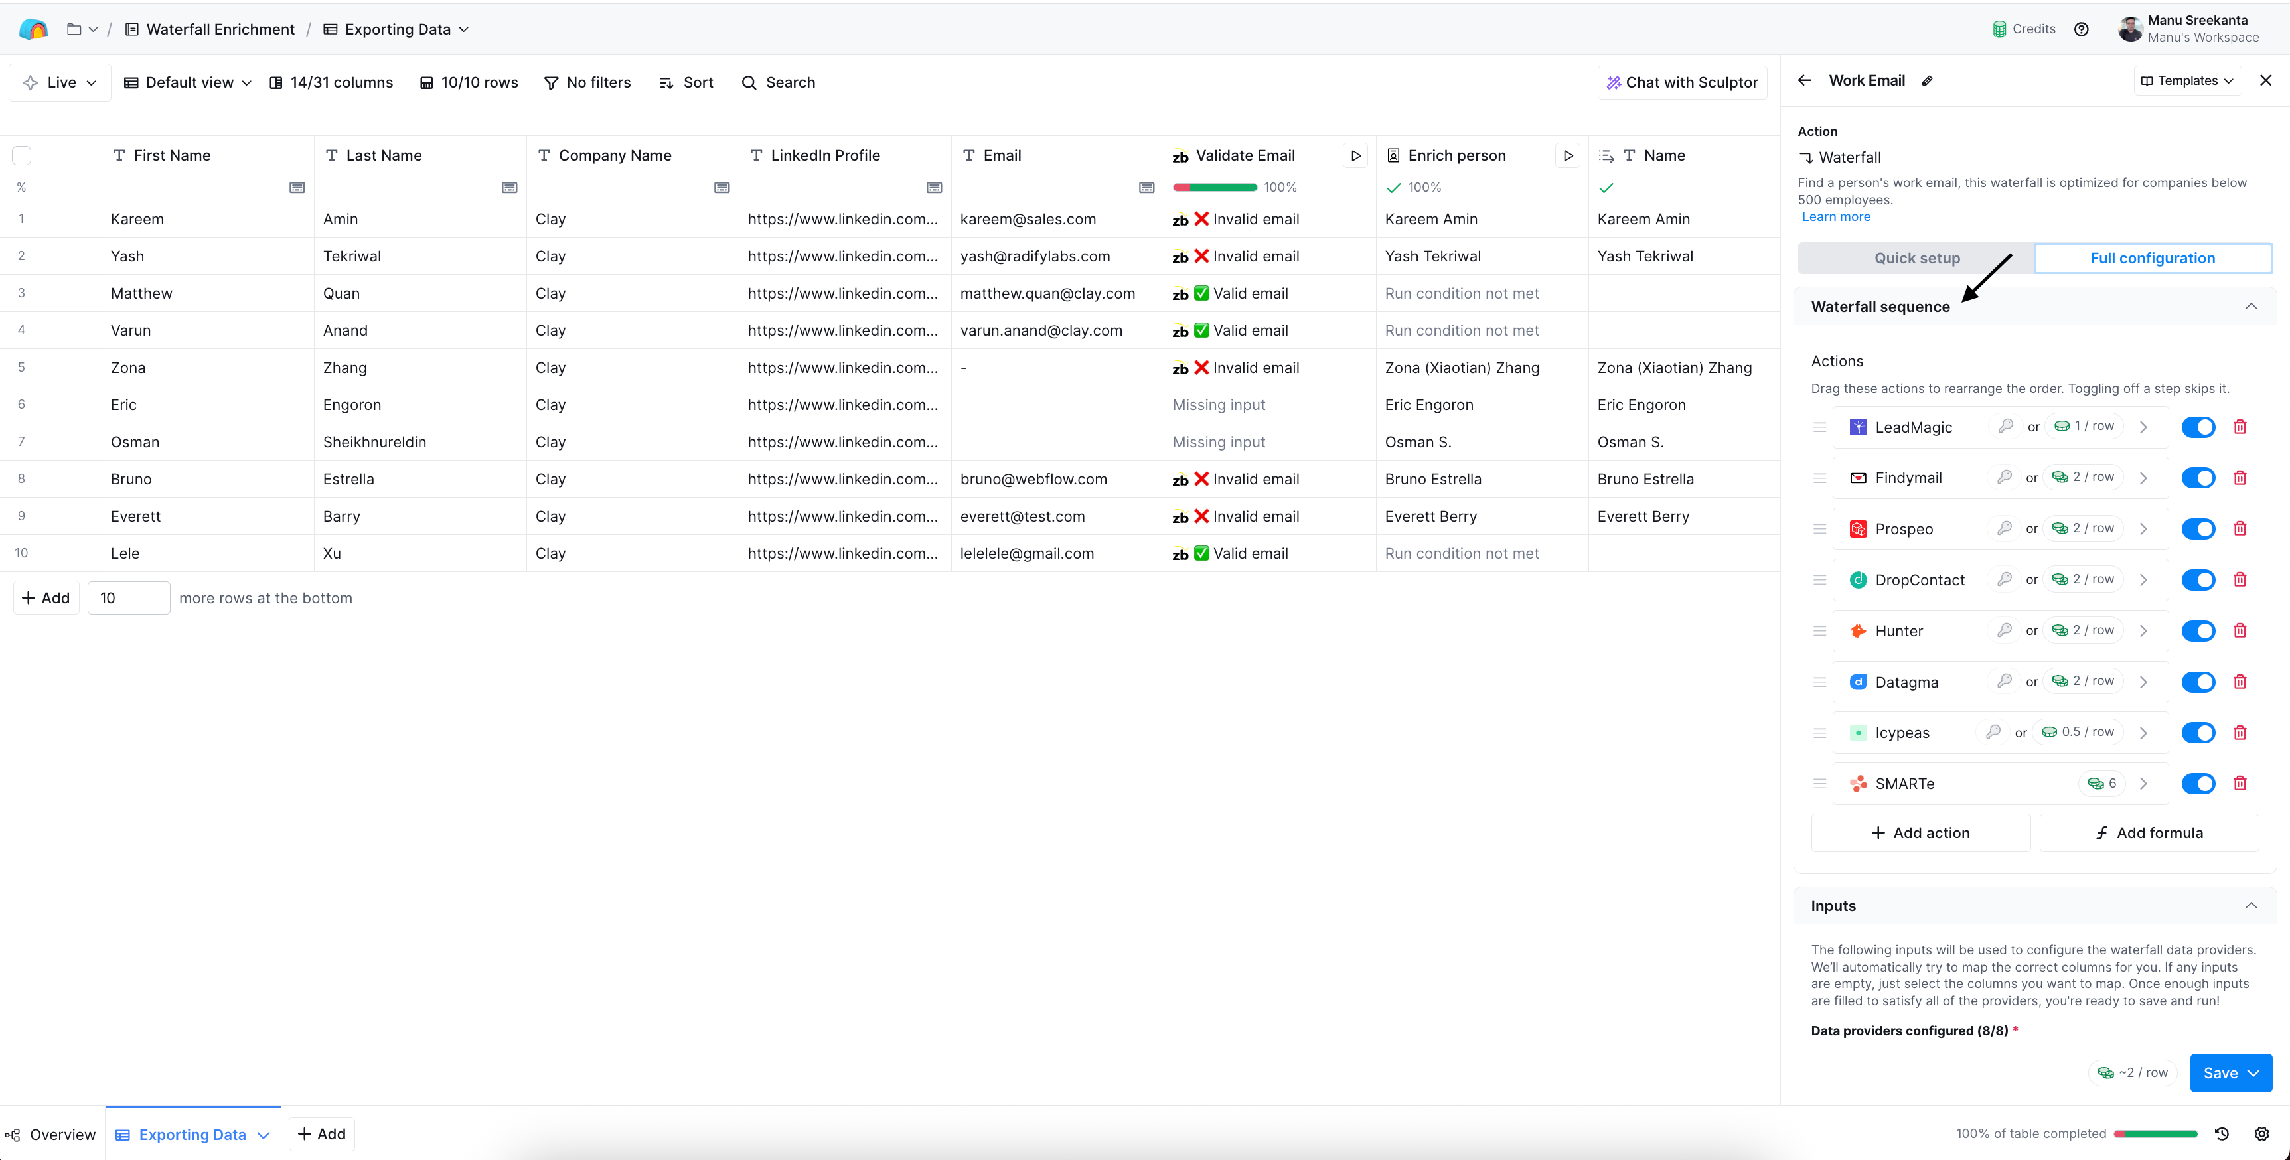2290x1160 pixels.
Task: Click the pencil icon to rename Work Email
Action: [1928, 81]
